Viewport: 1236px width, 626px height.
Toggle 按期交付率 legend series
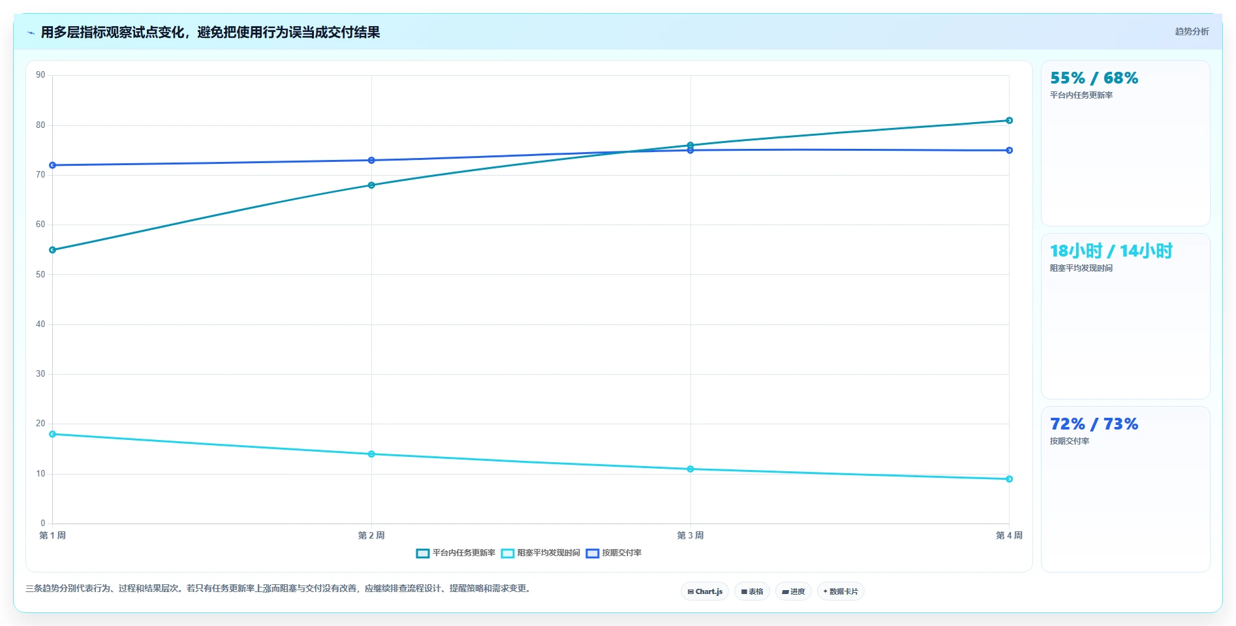613,553
